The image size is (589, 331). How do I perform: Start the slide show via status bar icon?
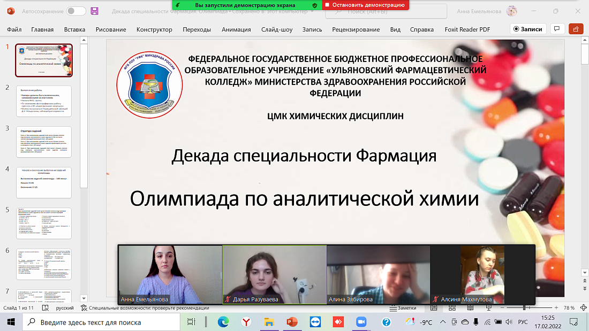489,308
